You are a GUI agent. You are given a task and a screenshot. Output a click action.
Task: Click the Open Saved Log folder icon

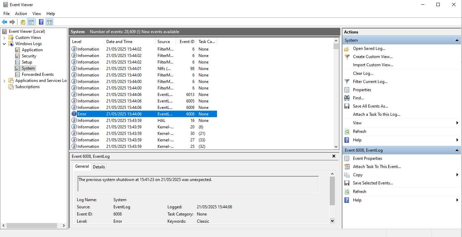[347, 48]
